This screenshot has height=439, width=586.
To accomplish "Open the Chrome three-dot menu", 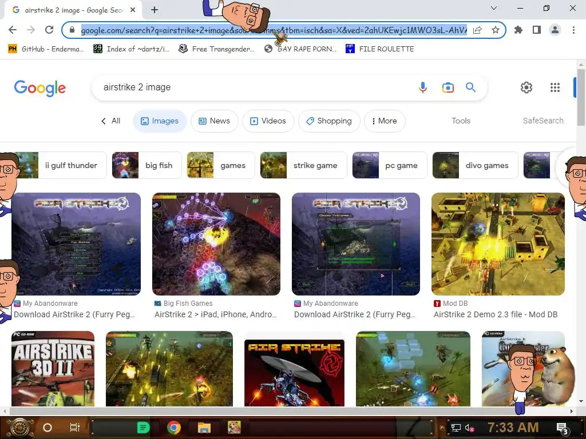I will tap(573, 30).
